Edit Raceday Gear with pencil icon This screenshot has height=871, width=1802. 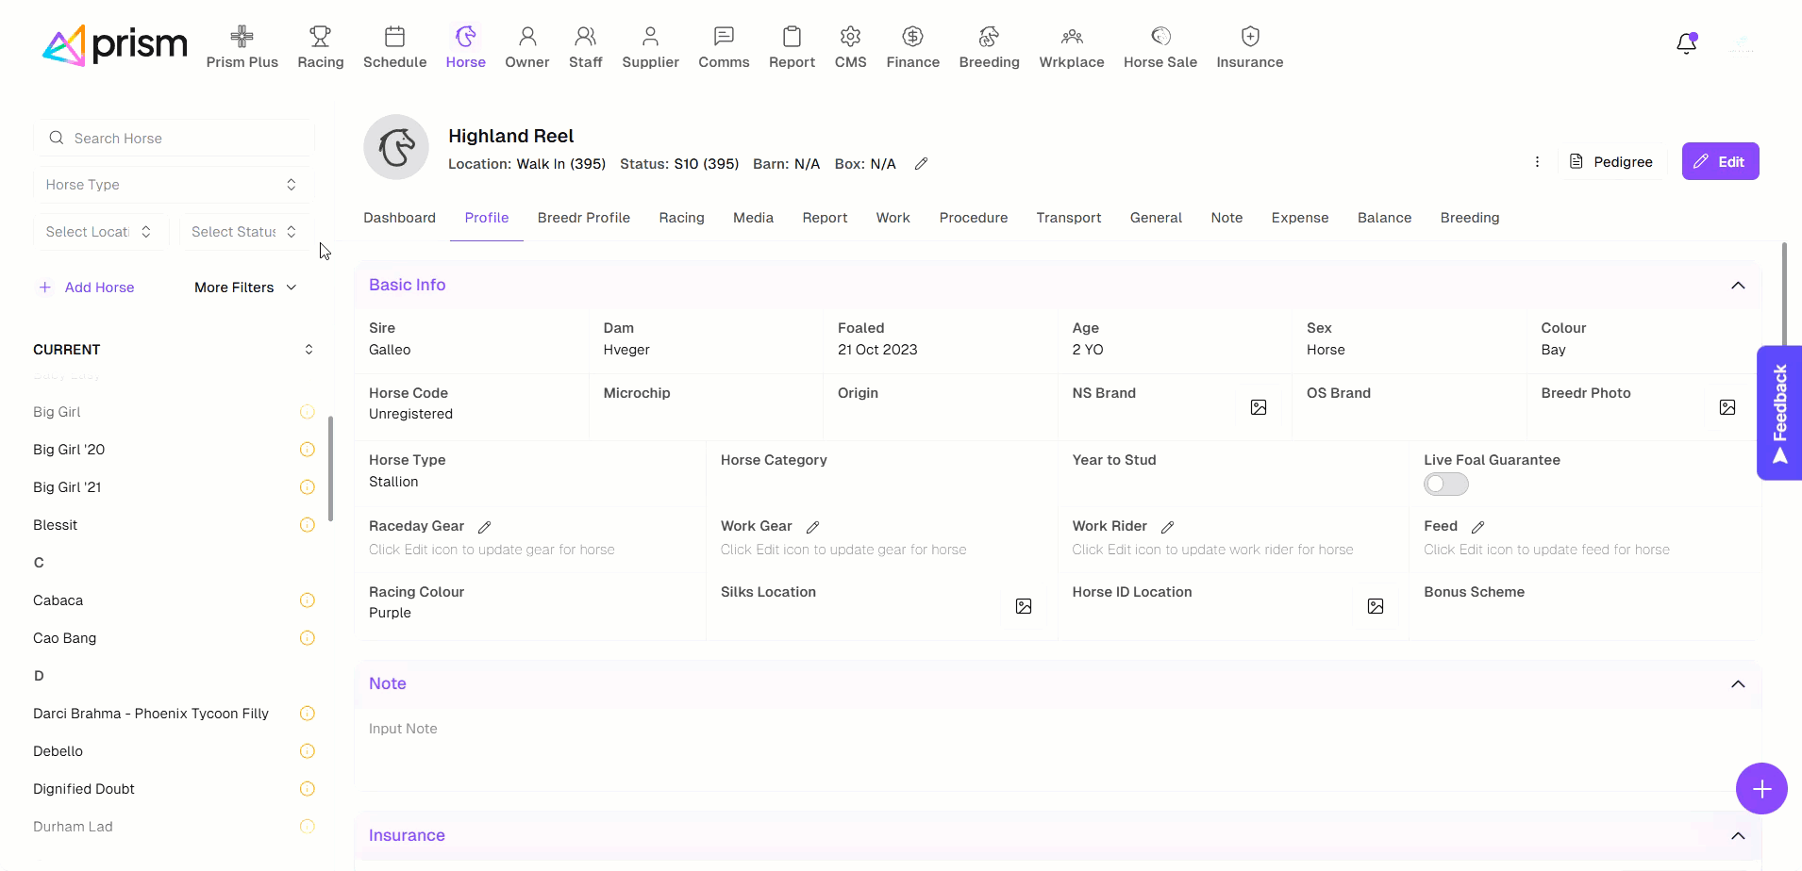(485, 527)
